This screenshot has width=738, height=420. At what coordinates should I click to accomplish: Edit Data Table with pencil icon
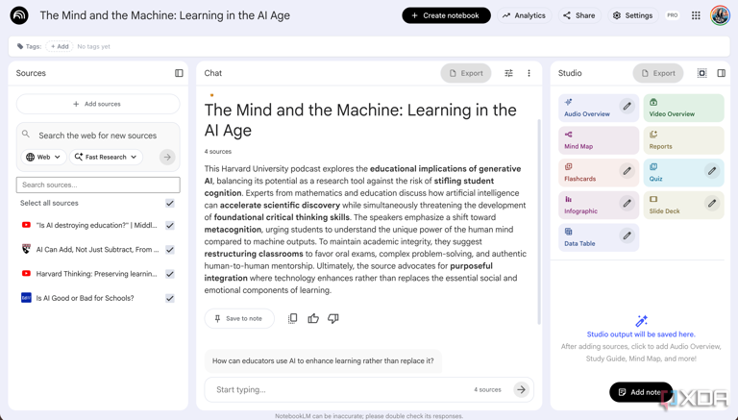[627, 235]
